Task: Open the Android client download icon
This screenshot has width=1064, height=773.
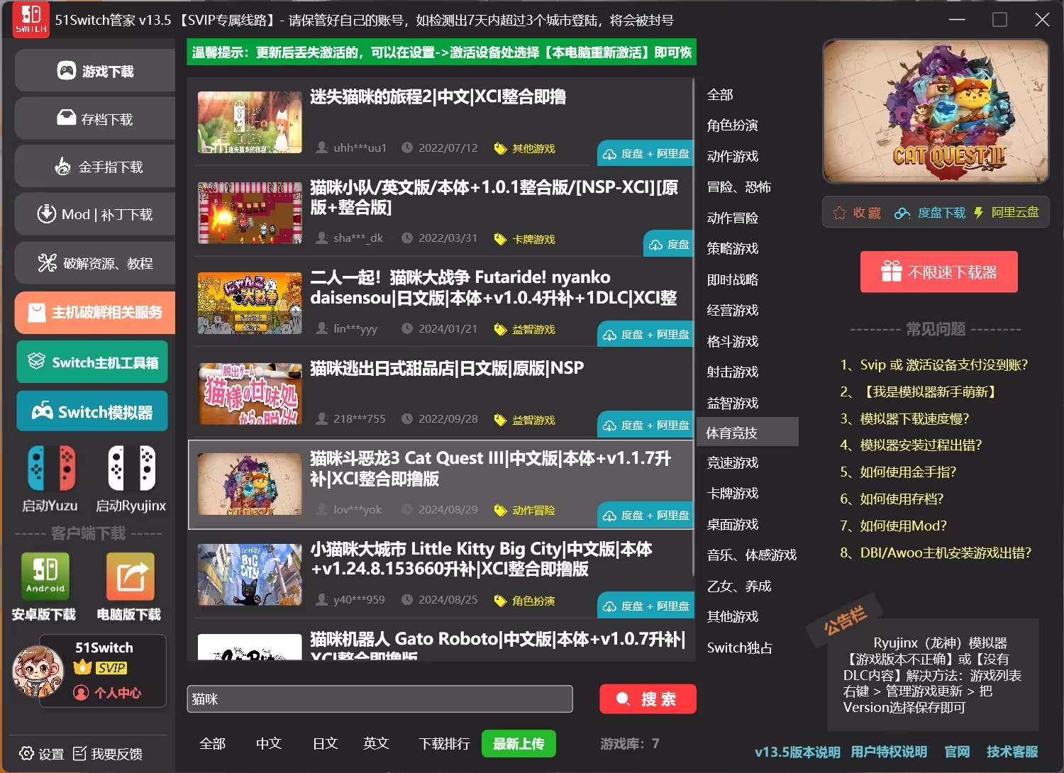Action: [45, 577]
